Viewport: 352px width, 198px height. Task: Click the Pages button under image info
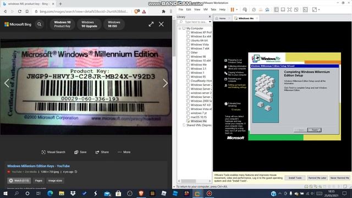point(38,180)
